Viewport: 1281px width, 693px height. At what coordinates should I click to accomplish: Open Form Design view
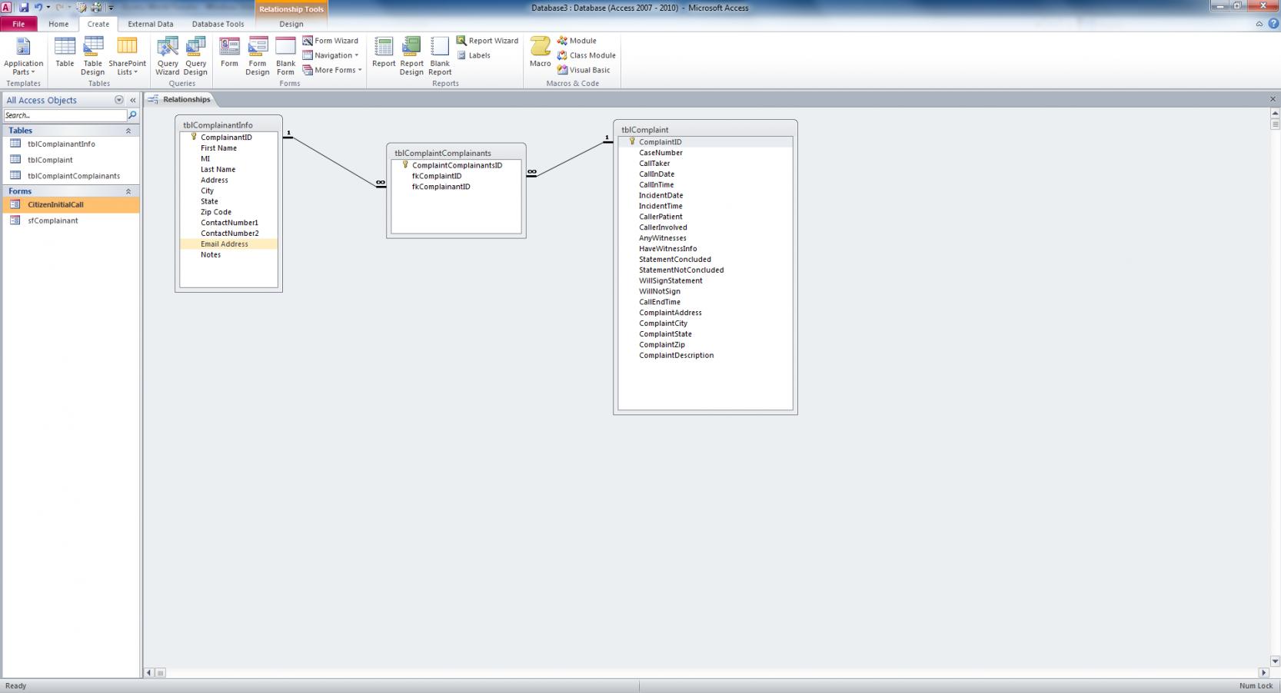click(258, 56)
